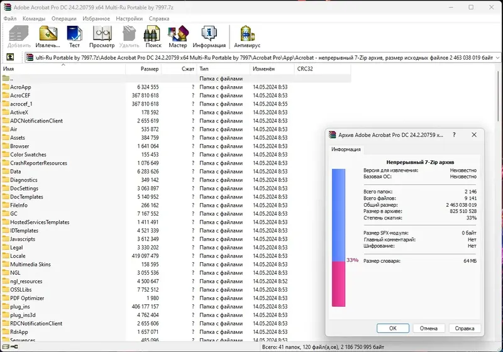The image size is (503, 352).
Task: Run the Антивирус scan icon
Action: point(247,37)
